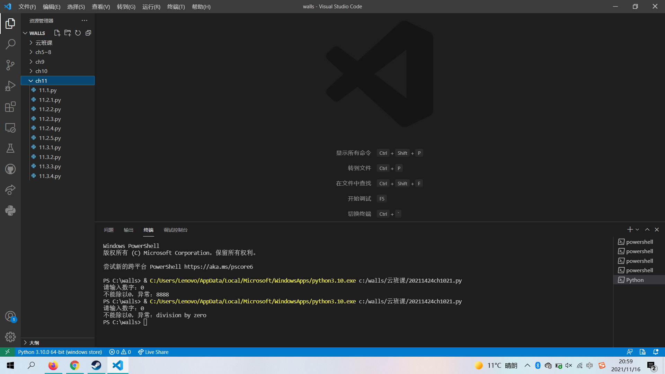Collapse all folders in explorer

click(x=88, y=33)
